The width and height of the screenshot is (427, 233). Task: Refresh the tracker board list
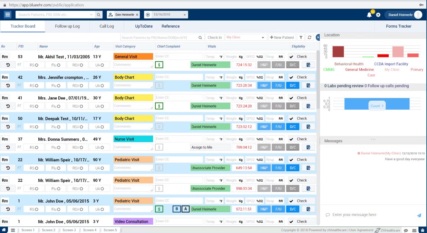(310, 38)
